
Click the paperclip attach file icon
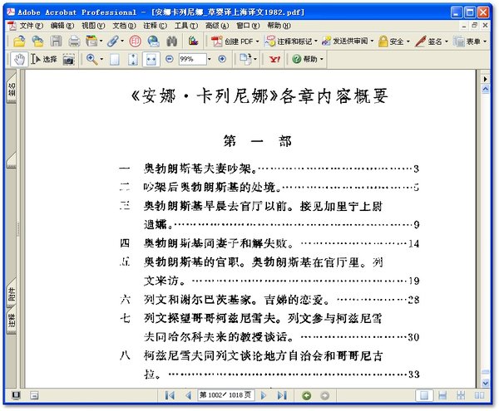[113, 42]
